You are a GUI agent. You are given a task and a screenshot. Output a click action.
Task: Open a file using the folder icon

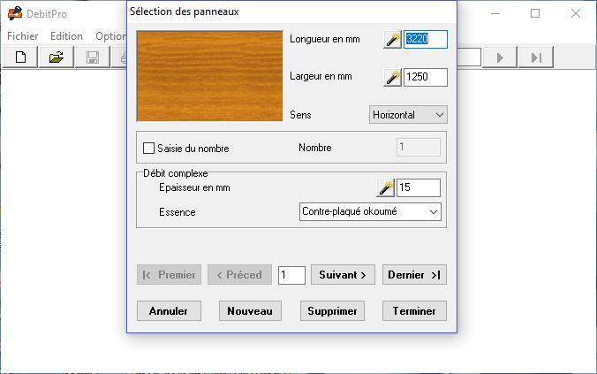coord(57,57)
